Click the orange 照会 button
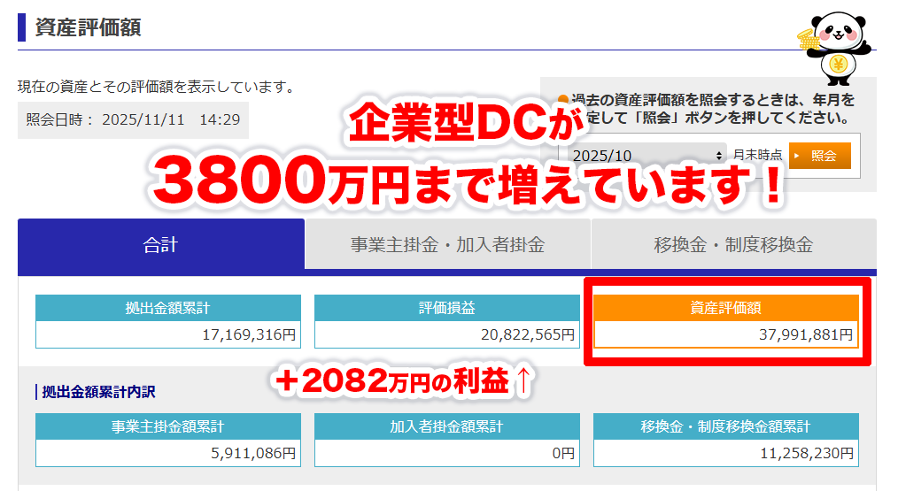898x491 pixels. 819,156
